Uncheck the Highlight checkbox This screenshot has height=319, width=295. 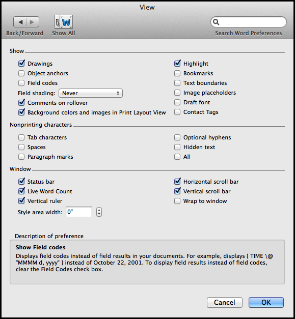(x=177, y=64)
